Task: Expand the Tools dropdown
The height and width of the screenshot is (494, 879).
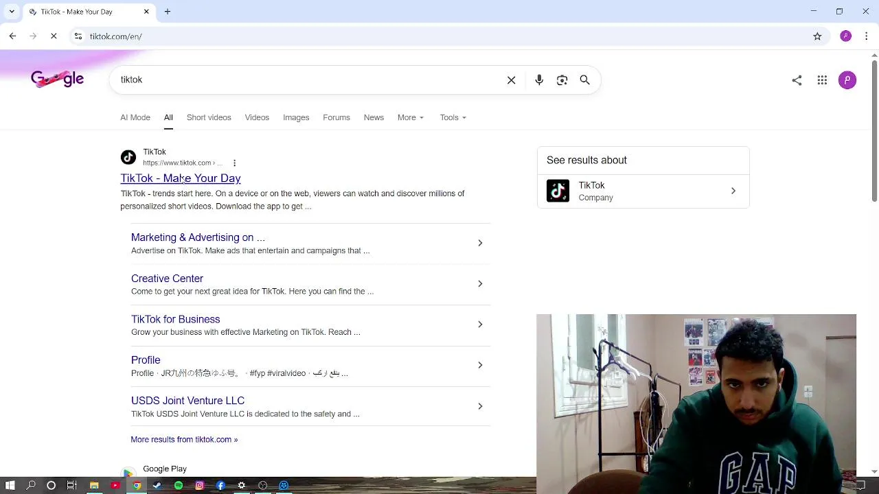Action: point(453,117)
